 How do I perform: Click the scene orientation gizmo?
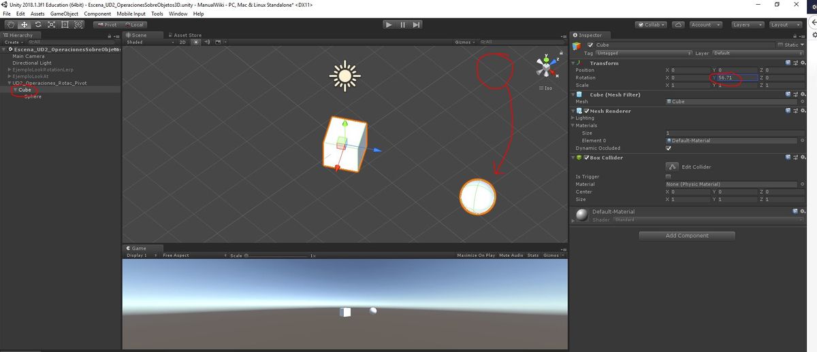pos(546,67)
